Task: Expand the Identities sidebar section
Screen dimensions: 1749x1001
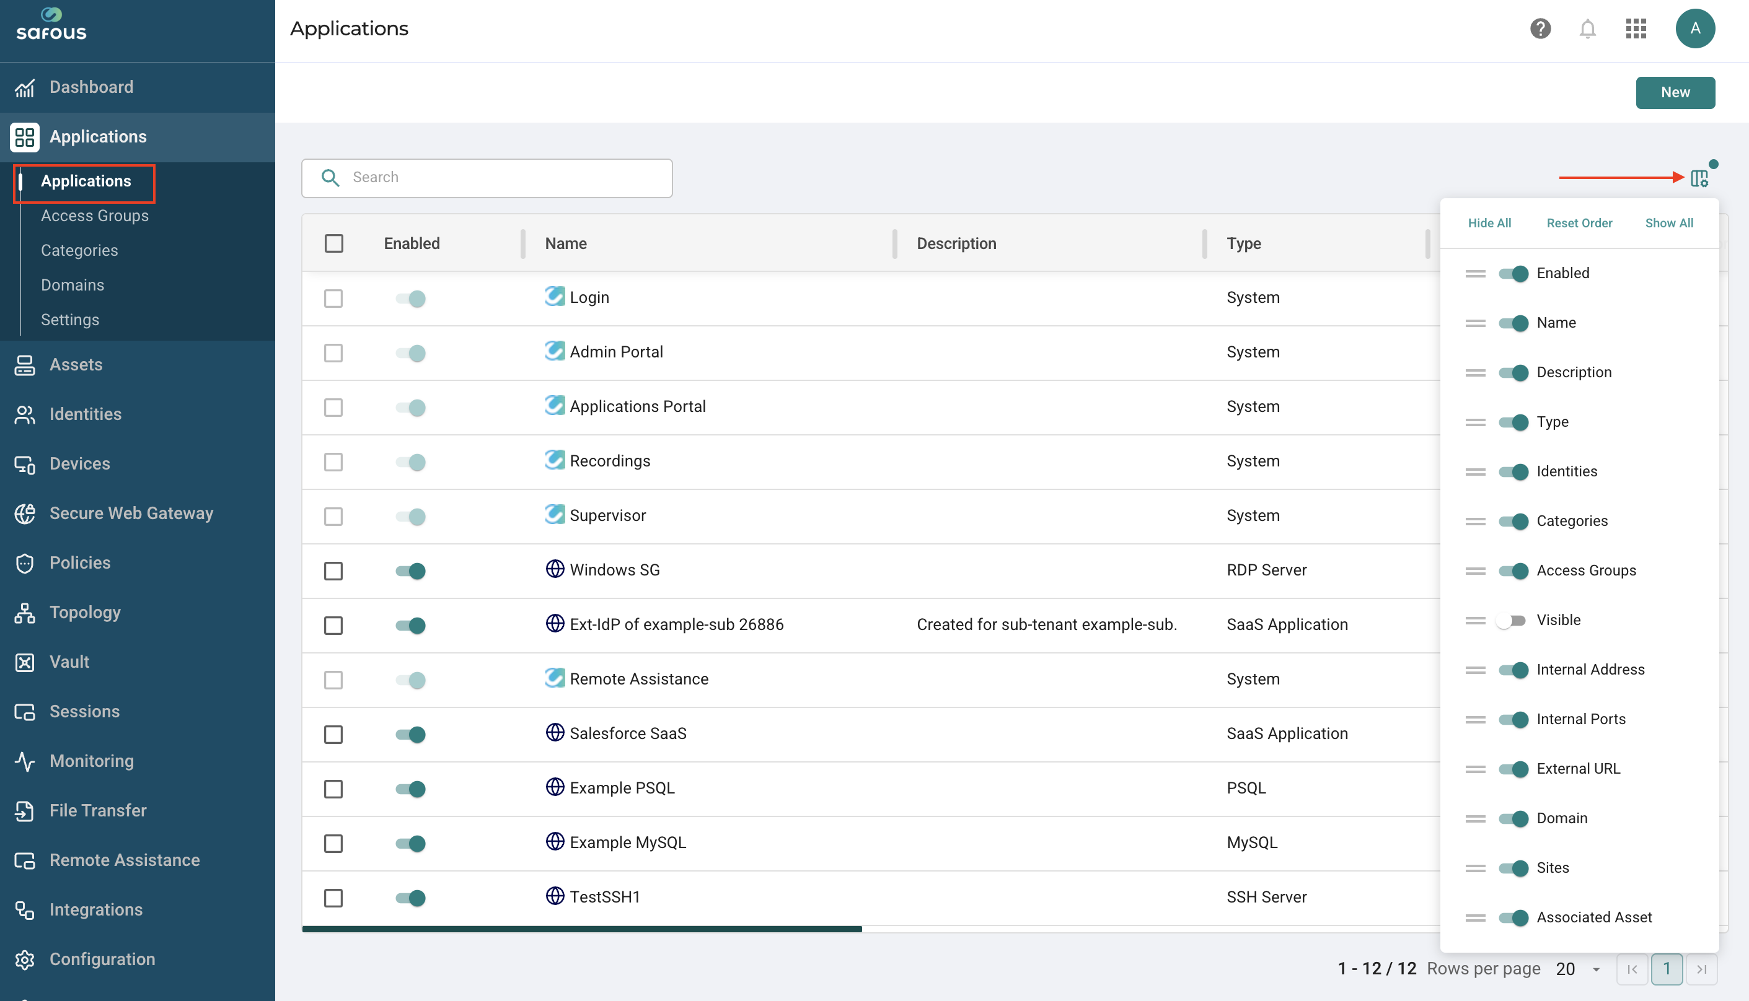Action: point(138,414)
